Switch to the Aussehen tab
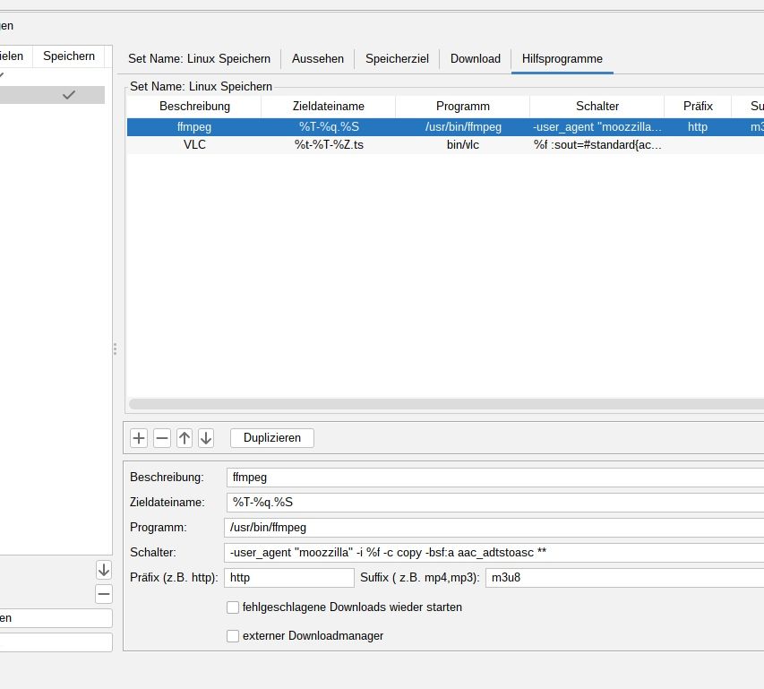This screenshot has width=764, height=689. (x=318, y=59)
